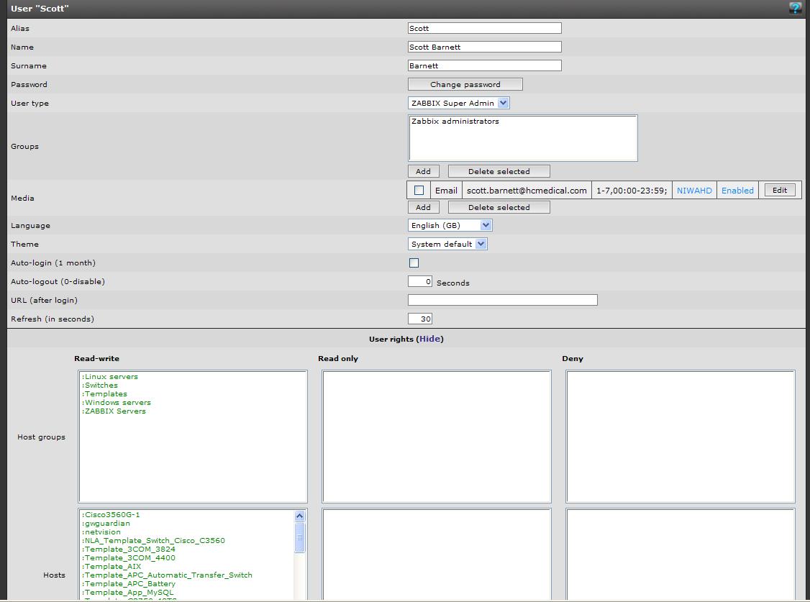Click Delete selected under Media row

point(499,207)
